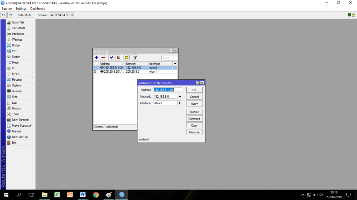This screenshot has height=200, width=357.
Task: Open the Settings menu
Action: point(21,8)
